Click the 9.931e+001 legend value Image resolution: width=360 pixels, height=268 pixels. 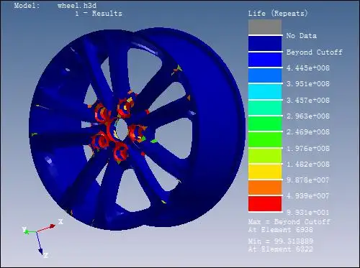point(308,212)
